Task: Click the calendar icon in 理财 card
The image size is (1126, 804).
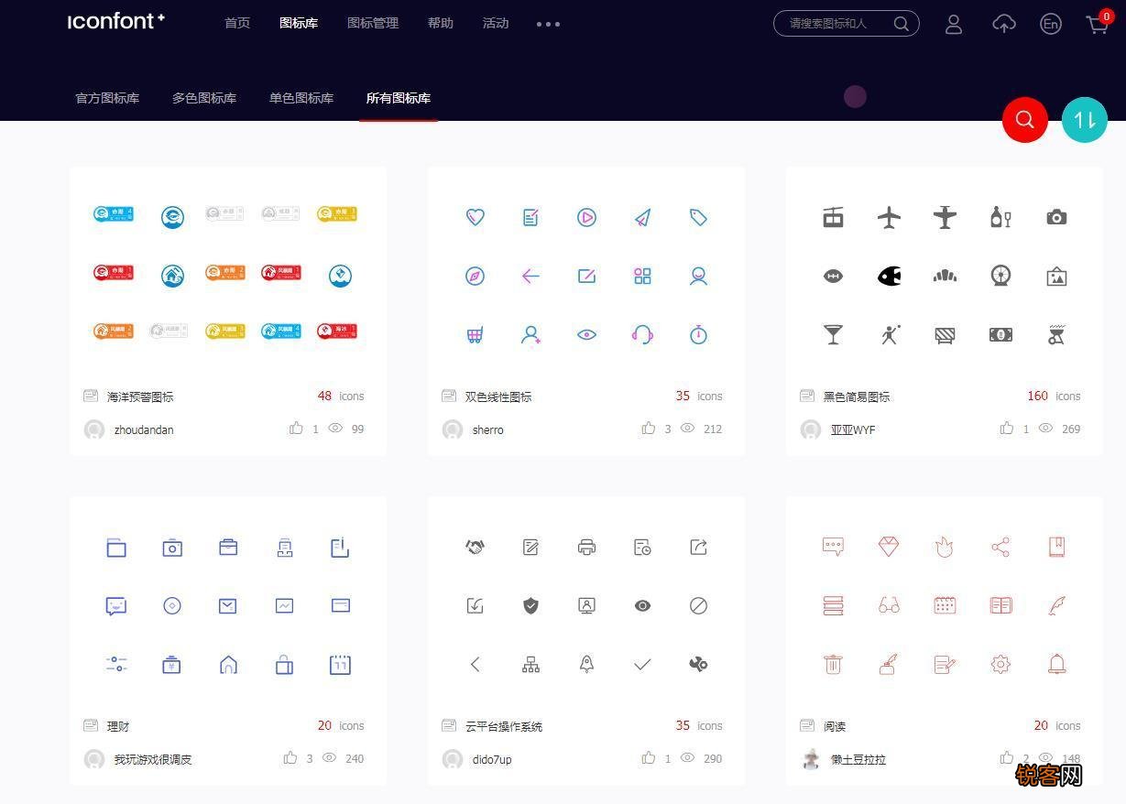Action: coord(340,664)
